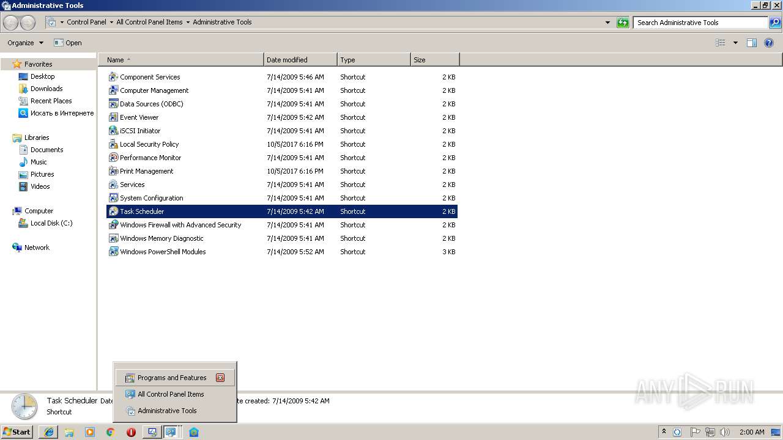
Task: Select the System Configuration icon
Action: coord(113,198)
